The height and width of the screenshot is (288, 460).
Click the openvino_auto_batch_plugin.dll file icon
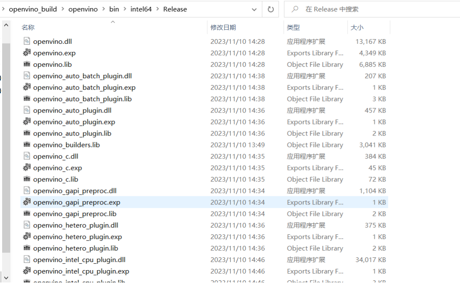27,75
